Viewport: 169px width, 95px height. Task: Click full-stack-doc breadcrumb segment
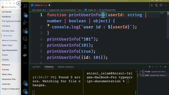coord(39,10)
